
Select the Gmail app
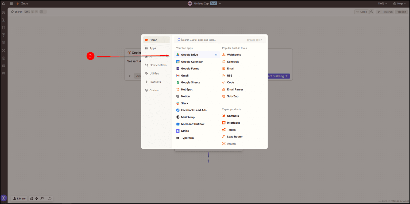click(185, 76)
